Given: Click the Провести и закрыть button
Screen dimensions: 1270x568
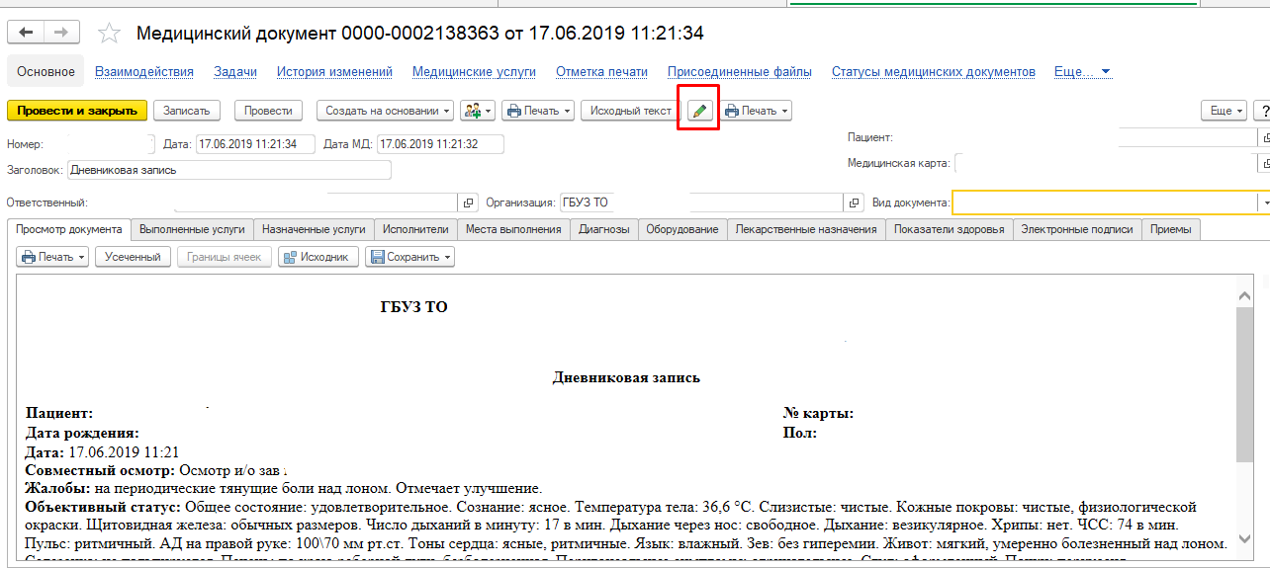Looking at the screenshot, I should click(x=77, y=111).
